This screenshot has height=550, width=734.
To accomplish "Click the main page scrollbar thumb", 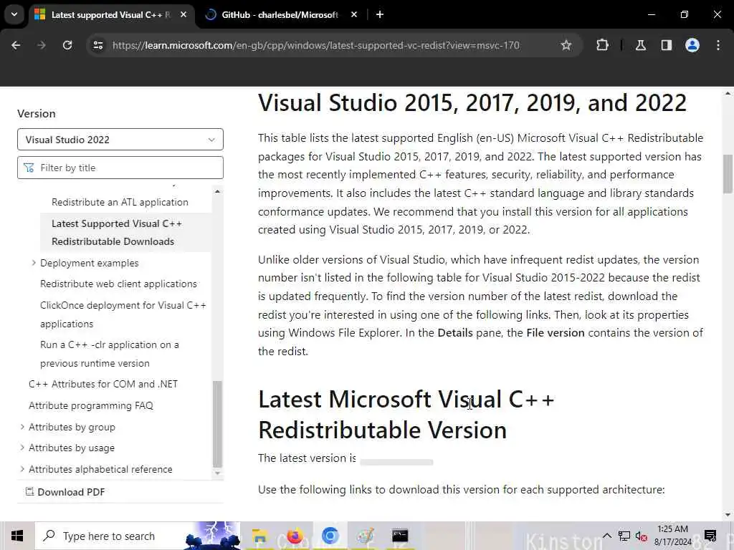I will click(728, 174).
